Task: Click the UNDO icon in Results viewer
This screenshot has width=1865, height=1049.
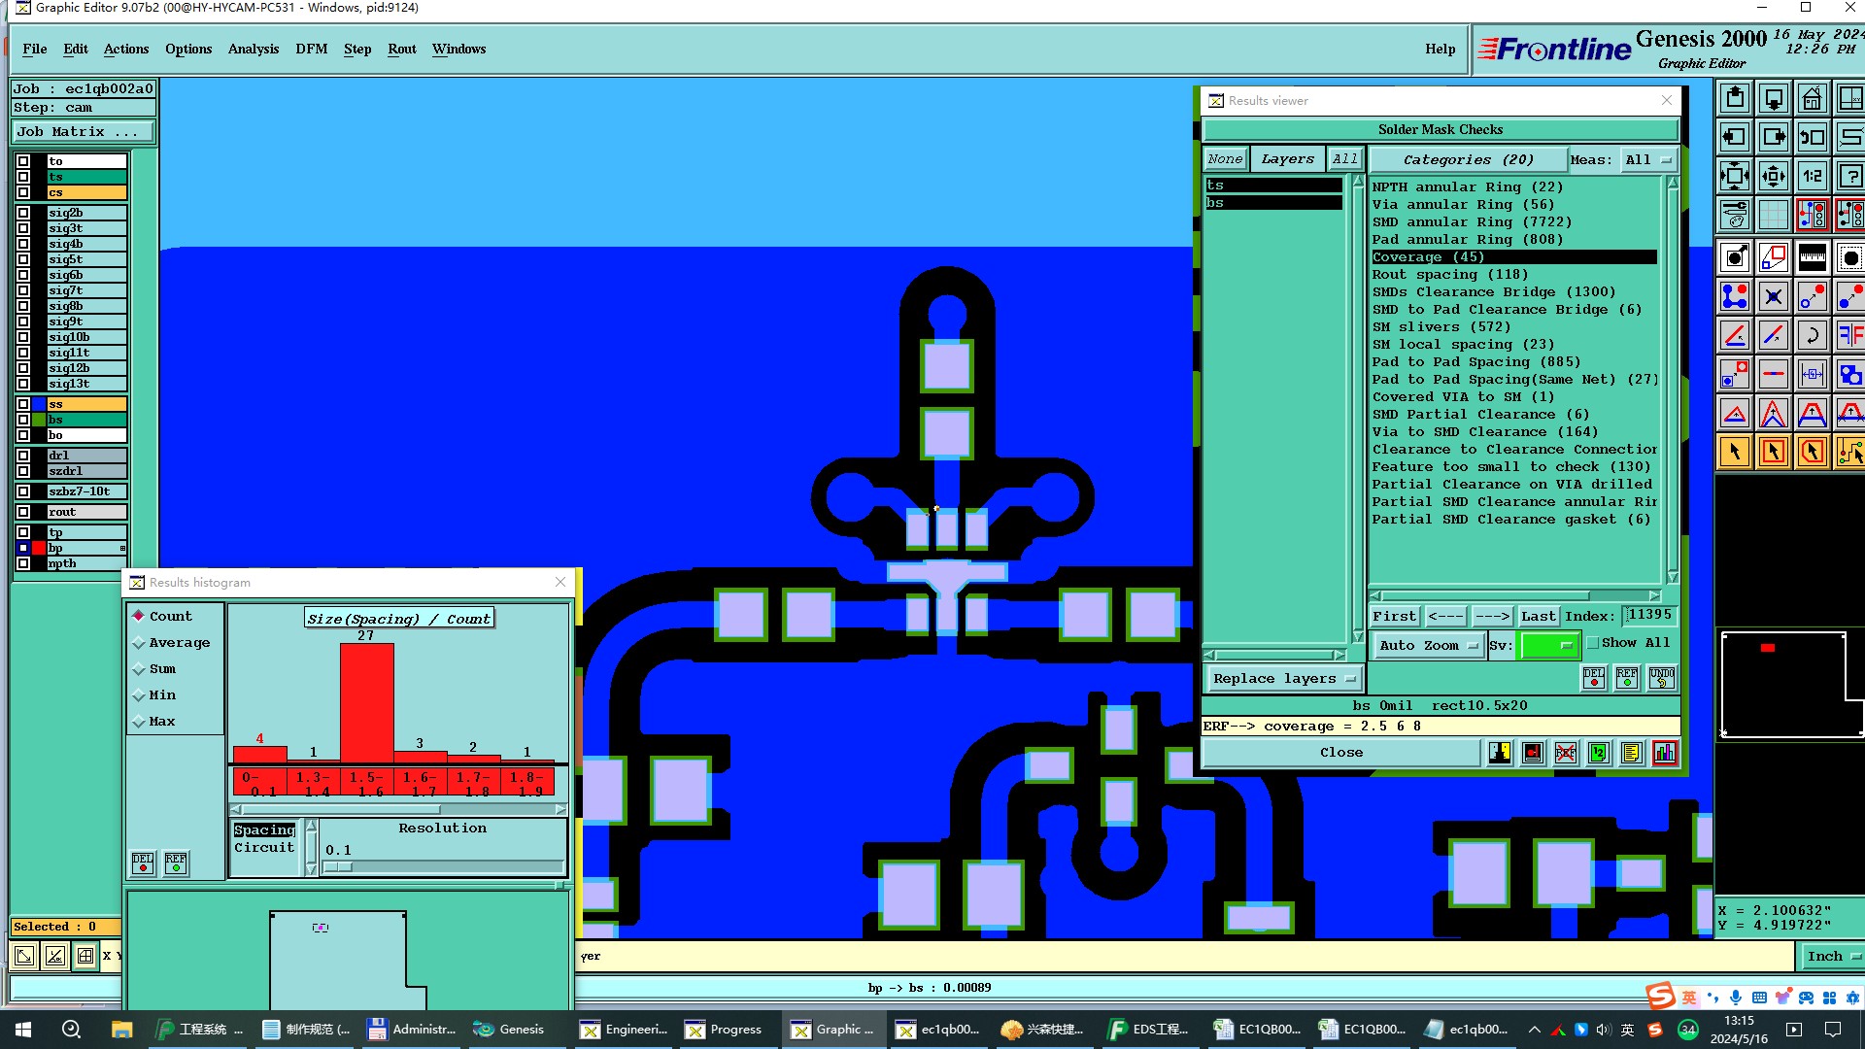Action: pos(1661,677)
